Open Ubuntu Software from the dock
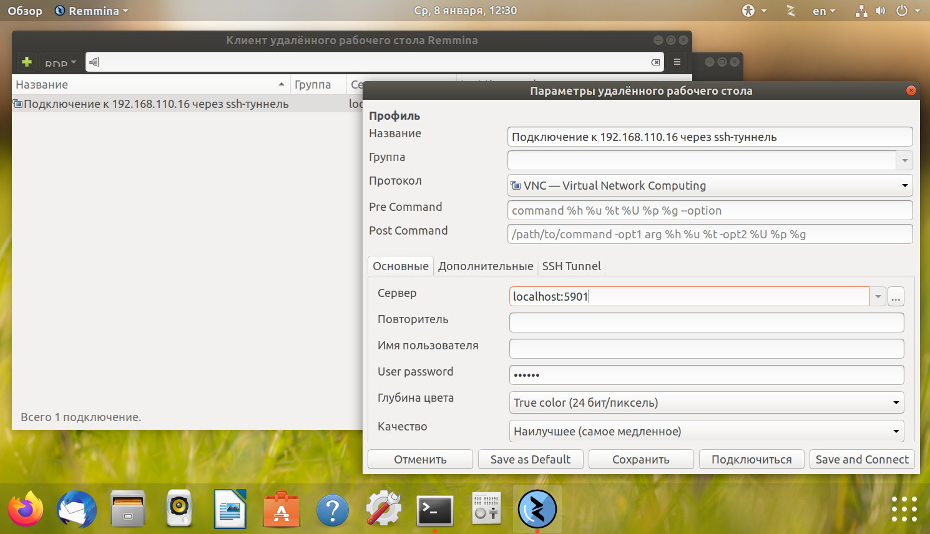Screen dimensions: 930x534 (x=281, y=509)
